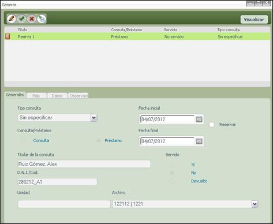
Task: Click the D.N.I./Cod. input field
Action: (57, 182)
